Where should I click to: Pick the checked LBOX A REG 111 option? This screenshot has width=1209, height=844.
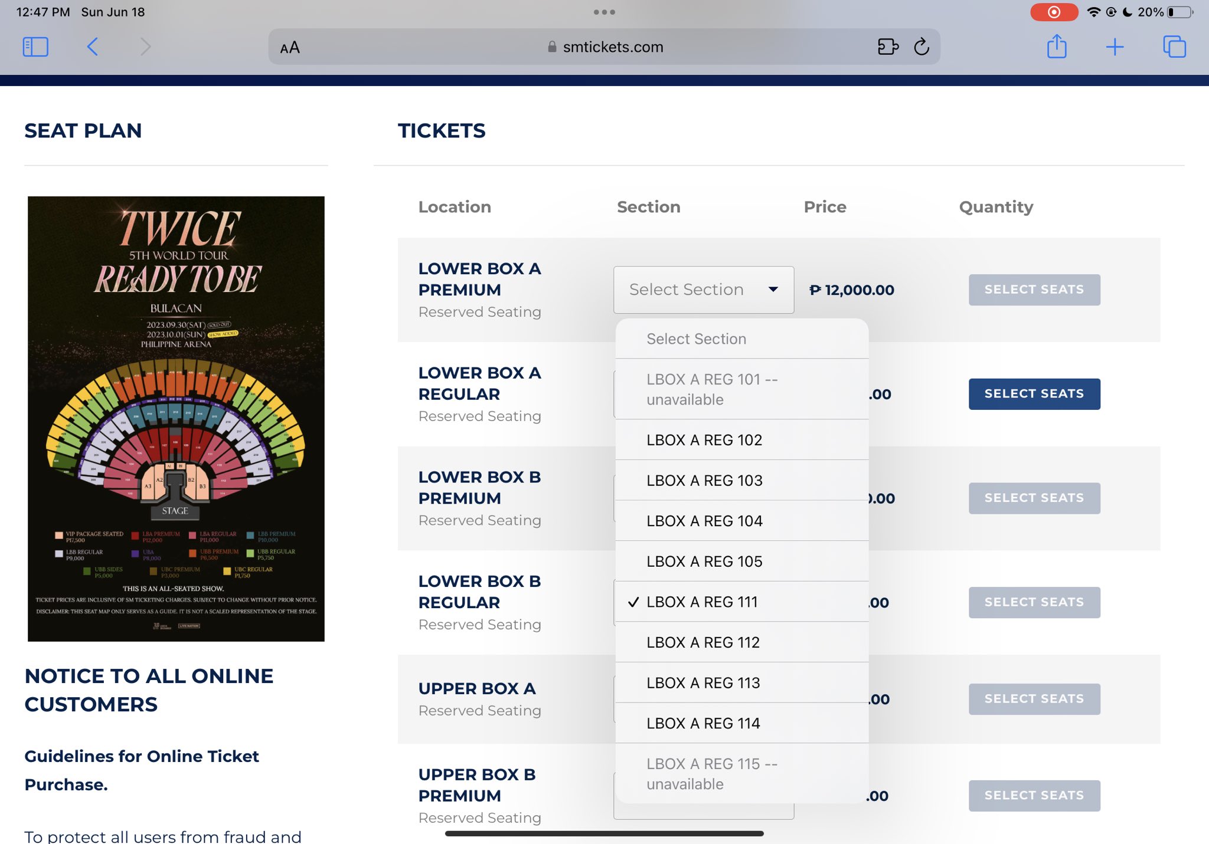(x=702, y=602)
